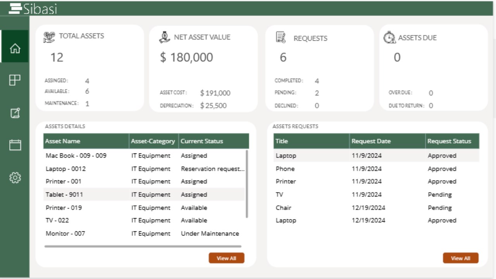
Task: Click Pending status for the Chair request
Action: [440, 208]
